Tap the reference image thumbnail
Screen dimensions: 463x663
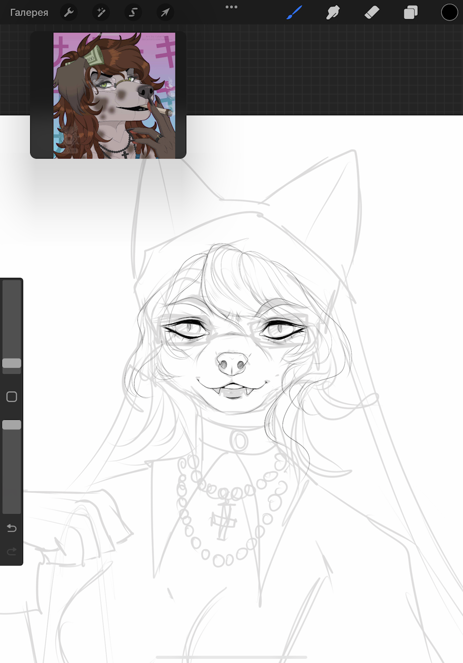(114, 96)
